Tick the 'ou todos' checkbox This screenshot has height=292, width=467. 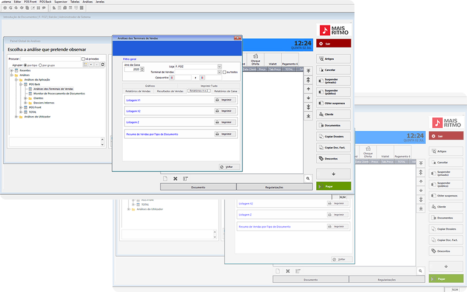[x=224, y=72]
